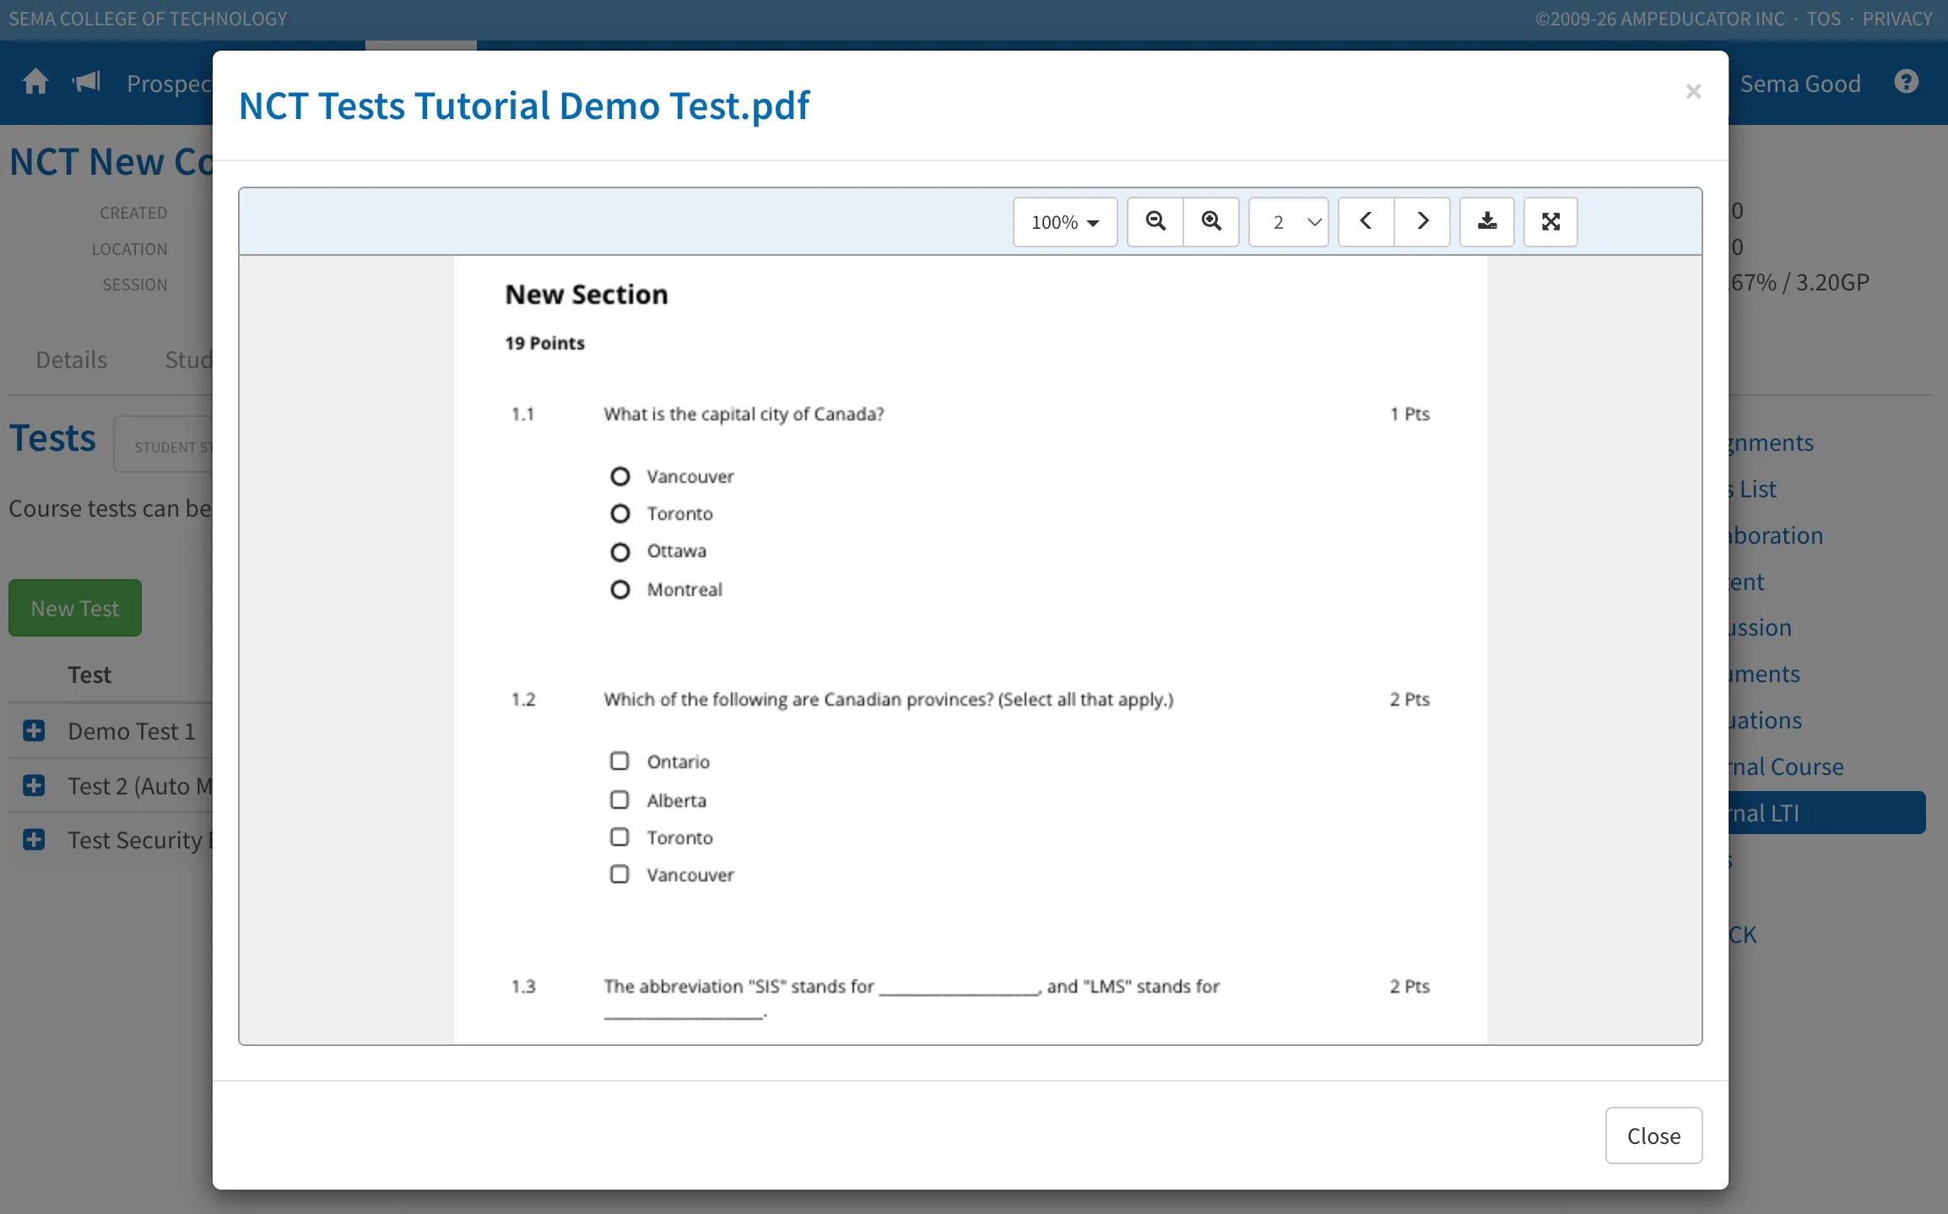Click the PDF zoom in magnifier icon

pos(1211,221)
